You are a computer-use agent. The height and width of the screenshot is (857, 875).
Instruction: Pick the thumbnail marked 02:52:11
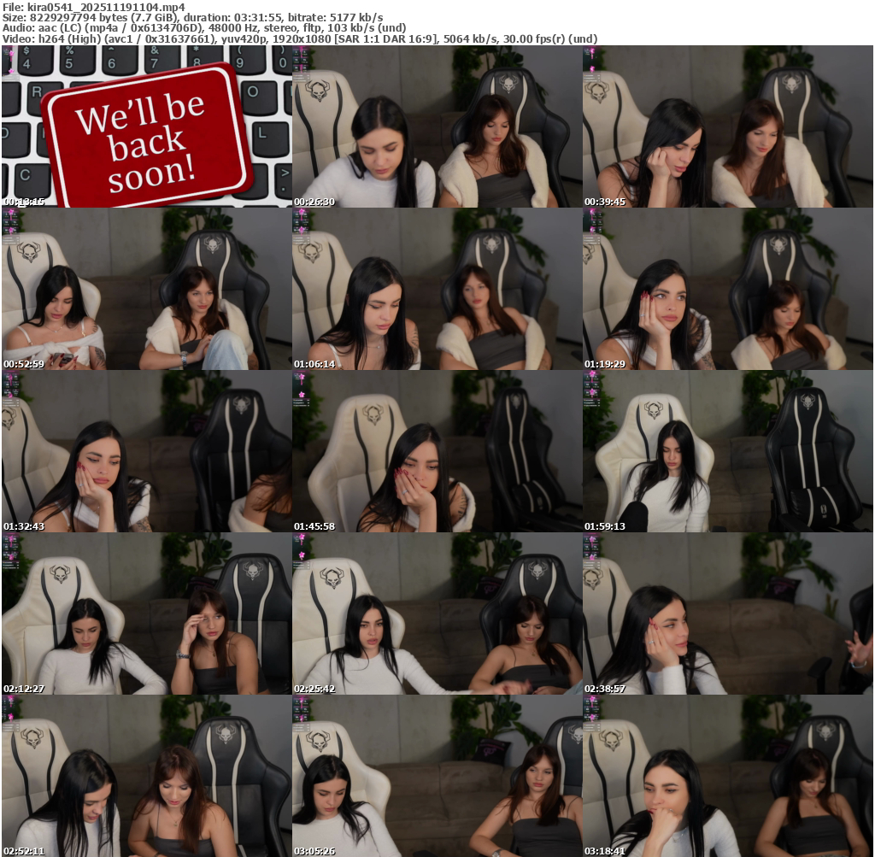pos(147,776)
